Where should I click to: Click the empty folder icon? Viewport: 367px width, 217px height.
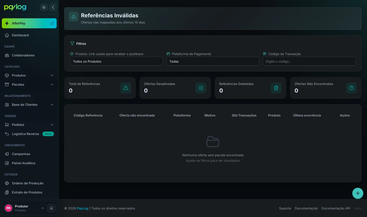point(213,142)
